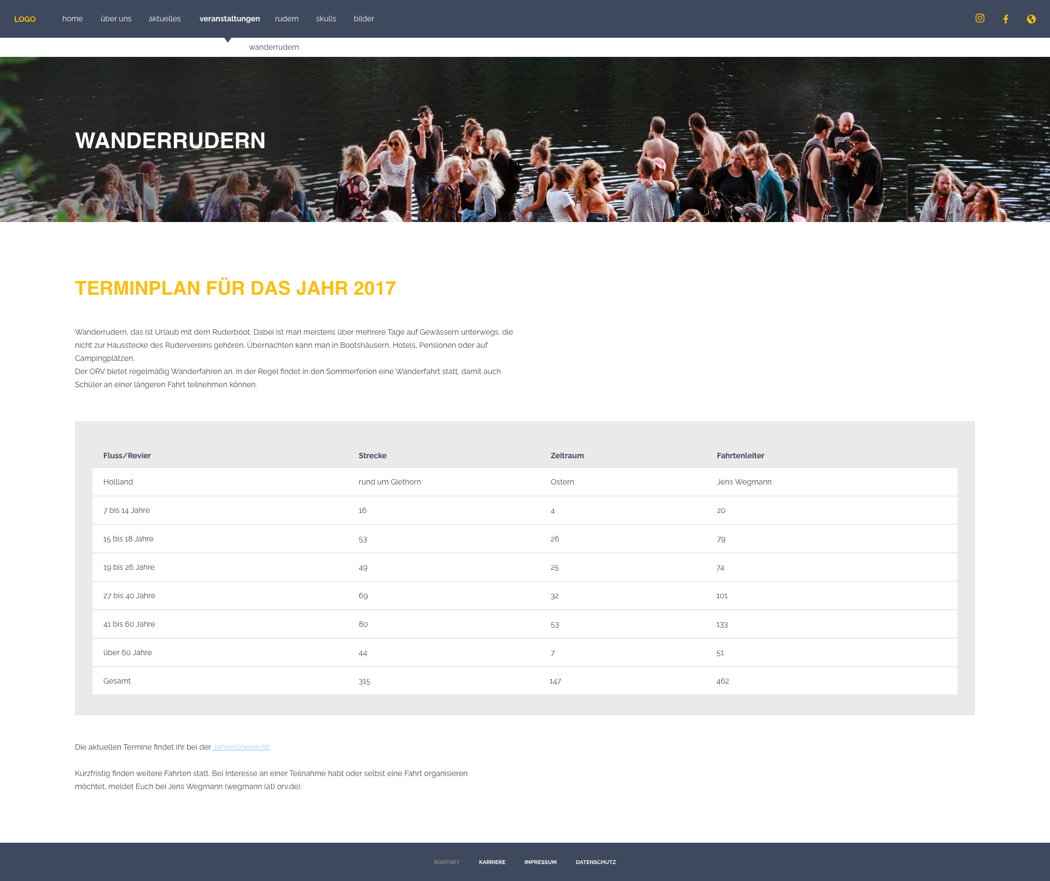Select the veranstaltungen menu item
1050x881 pixels.
[x=229, y=19]
